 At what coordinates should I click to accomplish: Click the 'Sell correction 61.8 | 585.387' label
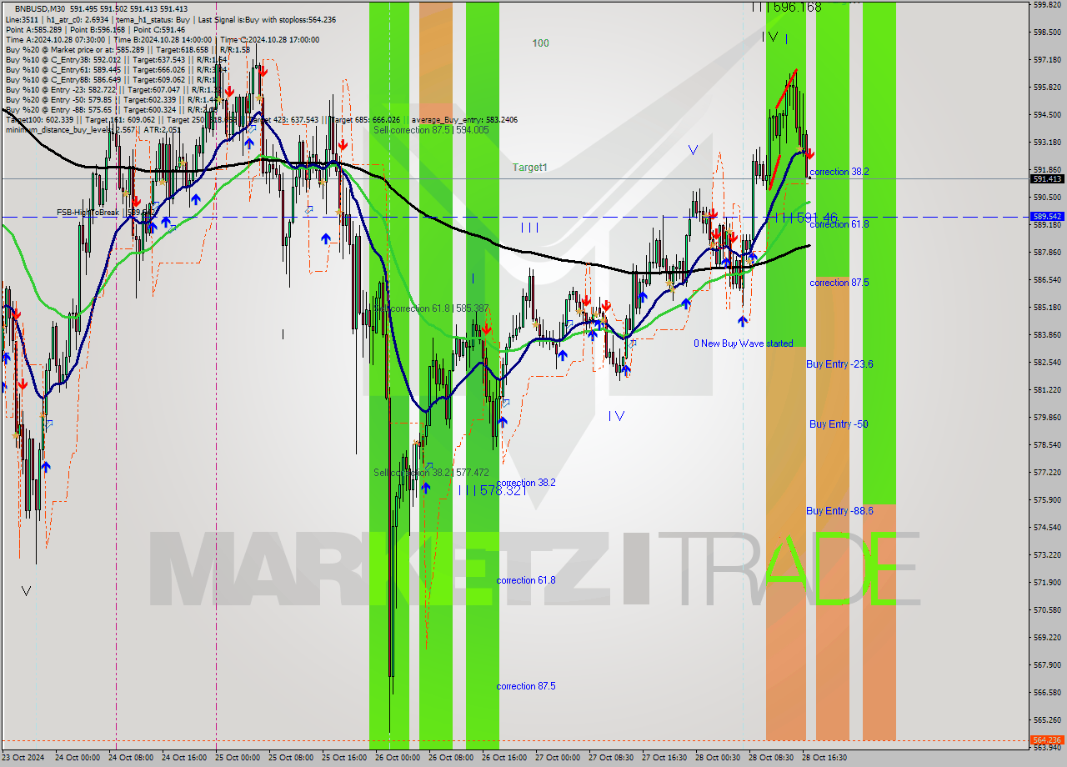(431, 308)
